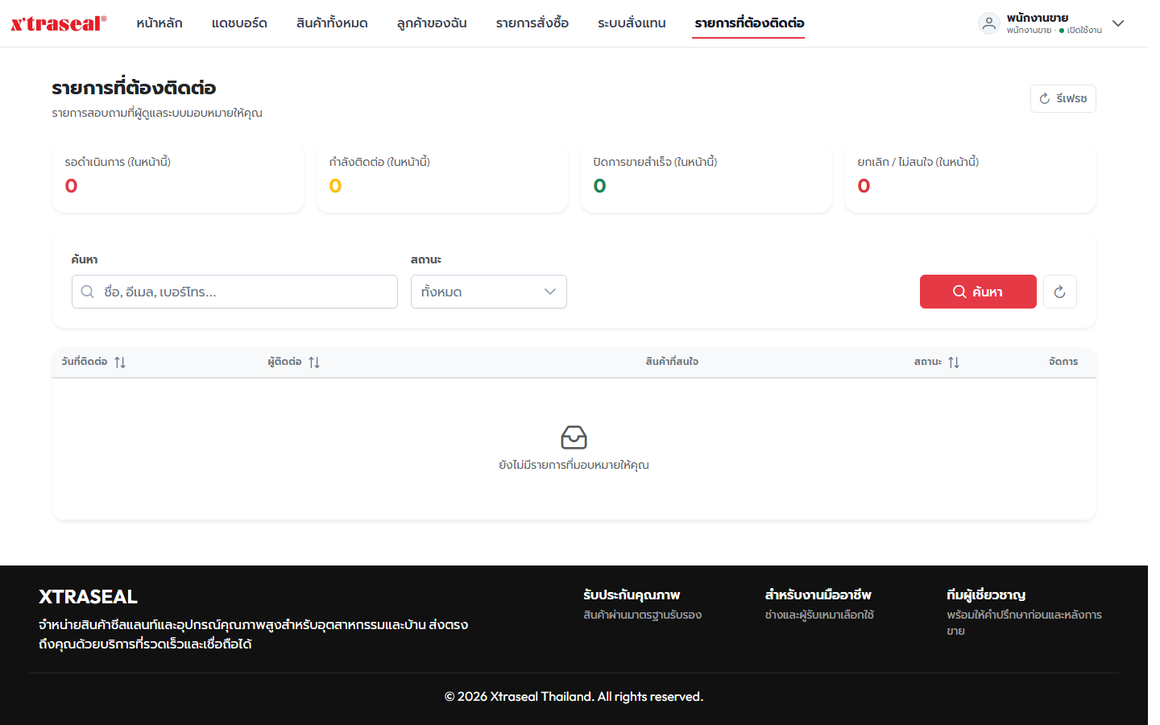Expand the พนักงานขาย account menu chevron
The image size is (1160, 725).
1118,23
